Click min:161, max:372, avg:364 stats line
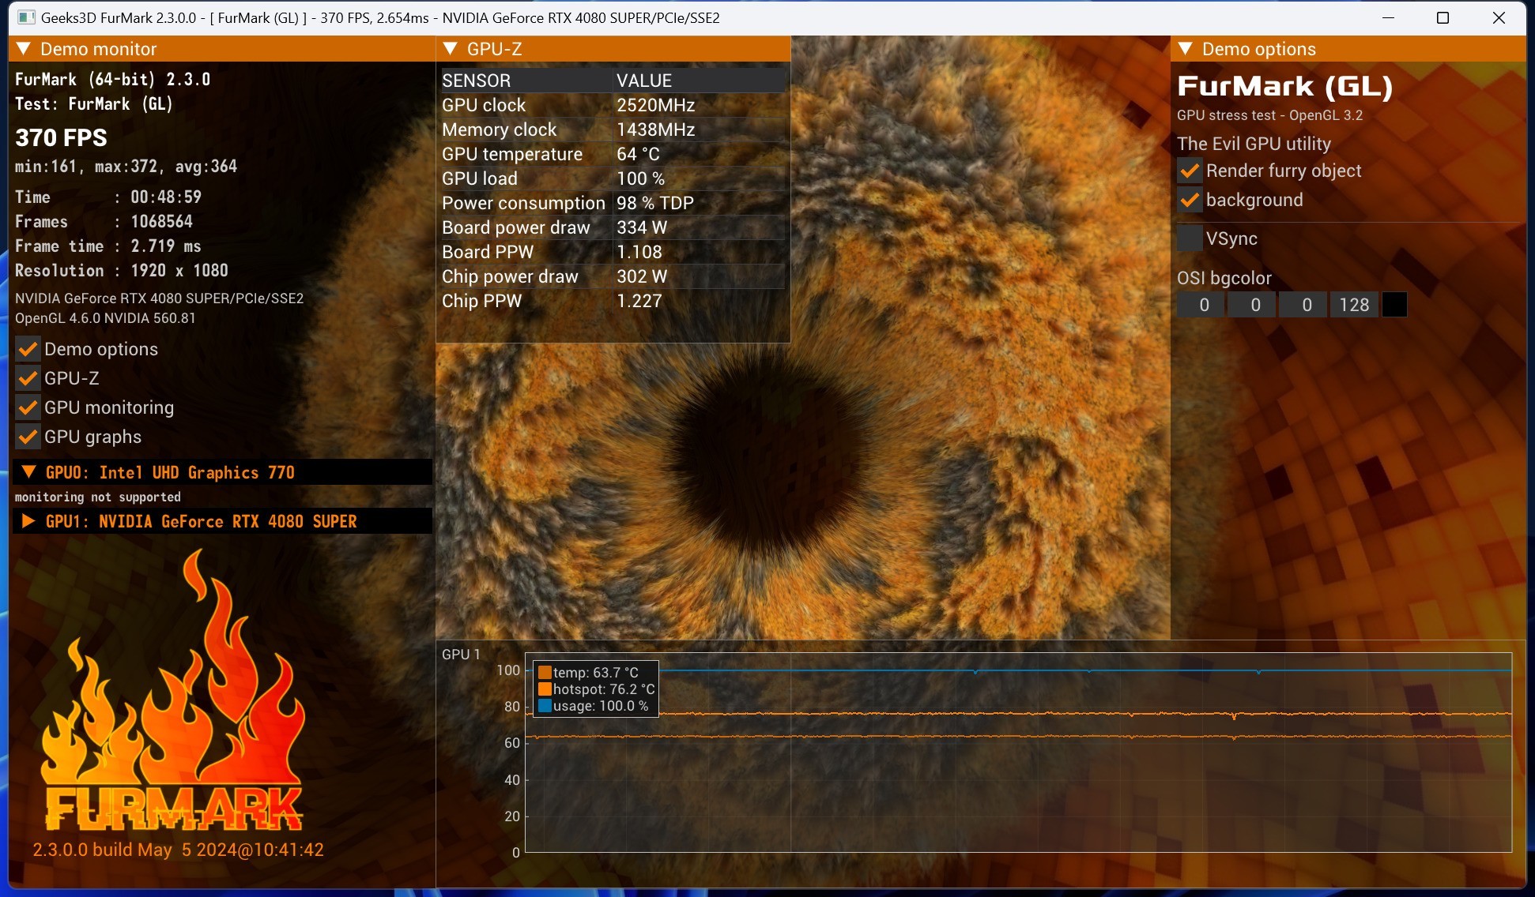This screenshot has width=1535, height=897. pyautogui.click(x=126, y=167)
